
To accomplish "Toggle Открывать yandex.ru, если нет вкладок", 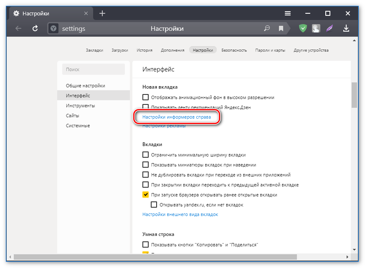I will 154,205.
